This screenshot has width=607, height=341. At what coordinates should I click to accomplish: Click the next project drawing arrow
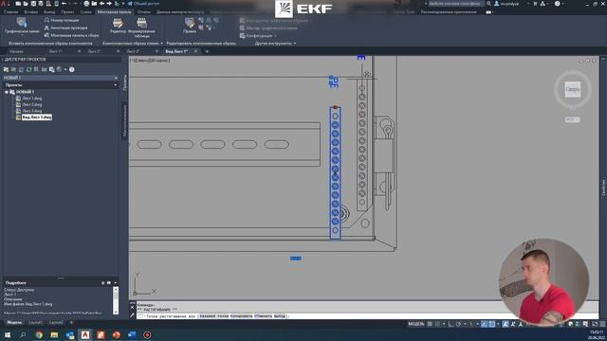tap(109, 4)
